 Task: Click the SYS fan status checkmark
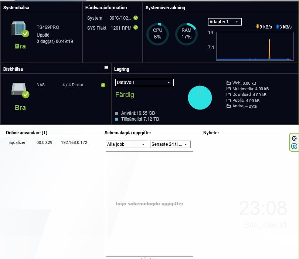coord(136,27)
